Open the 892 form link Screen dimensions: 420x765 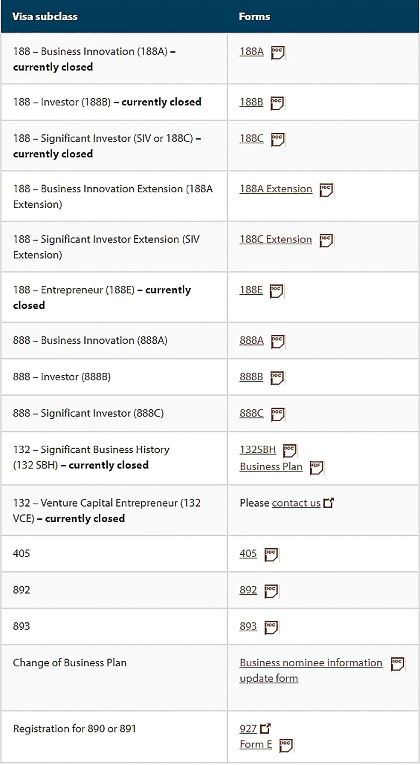pyautogui.click(x=248, y=590)
